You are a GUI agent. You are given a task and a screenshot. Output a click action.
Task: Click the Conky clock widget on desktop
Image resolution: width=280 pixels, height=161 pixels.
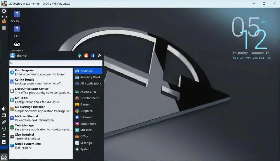tap(251, 38)
